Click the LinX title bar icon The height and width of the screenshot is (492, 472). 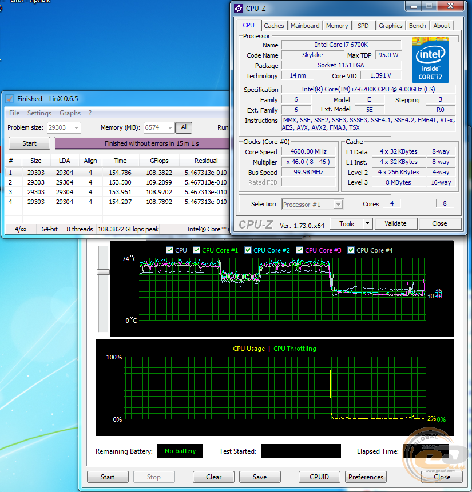(x=10, y=99)
